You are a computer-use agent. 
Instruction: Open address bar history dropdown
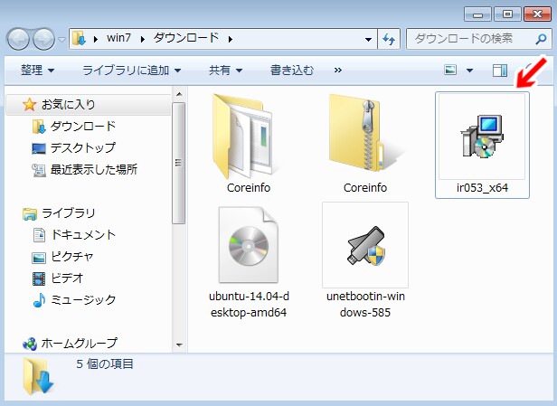pos(368,39)
